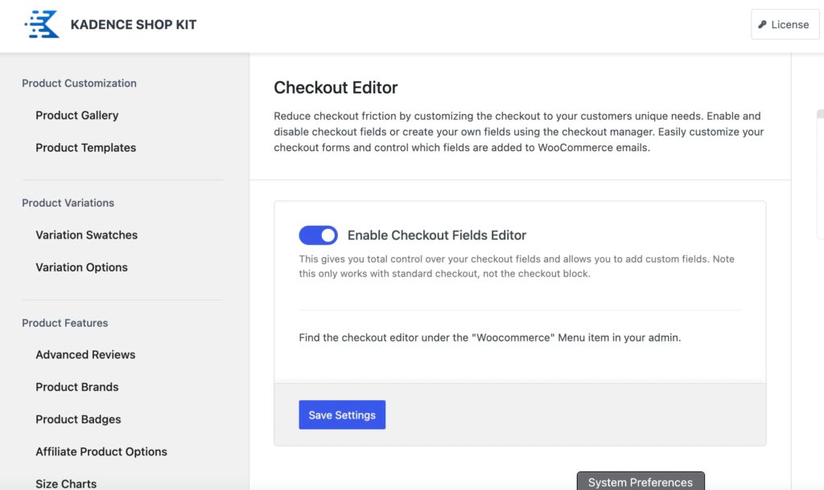Click Save Settings
The height and width of the screenshot is (490, 824).
click(x=341, y=414)
